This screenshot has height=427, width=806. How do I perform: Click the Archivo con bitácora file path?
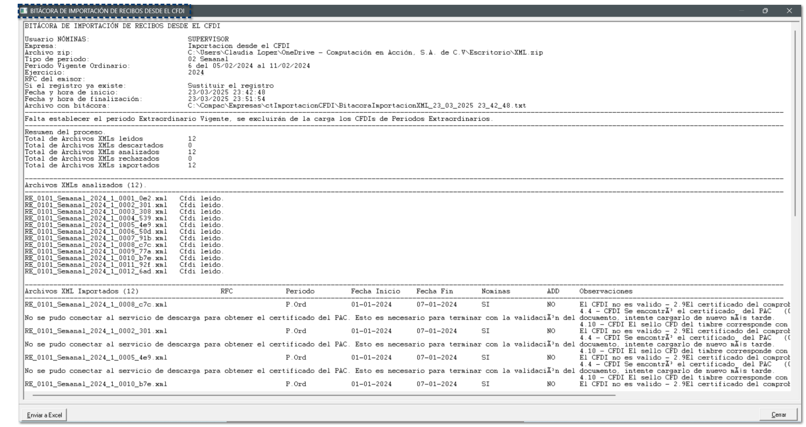357,106
